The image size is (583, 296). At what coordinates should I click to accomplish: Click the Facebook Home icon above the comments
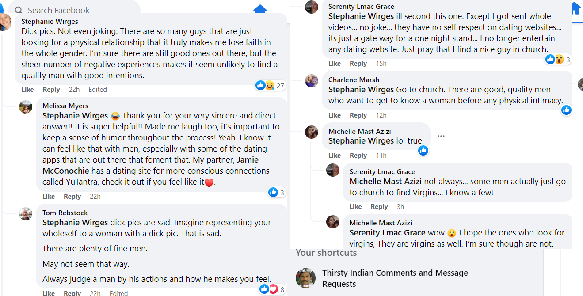click(x=260, y=9)
